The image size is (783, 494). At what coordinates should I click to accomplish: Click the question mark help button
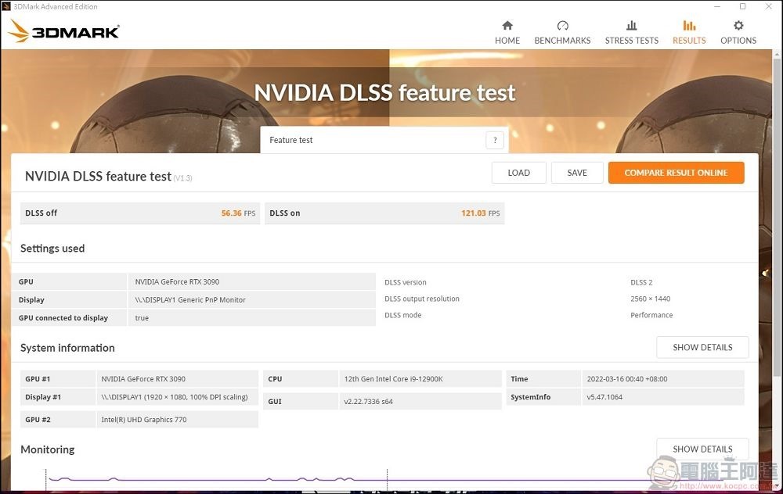[x=495, y=140]
